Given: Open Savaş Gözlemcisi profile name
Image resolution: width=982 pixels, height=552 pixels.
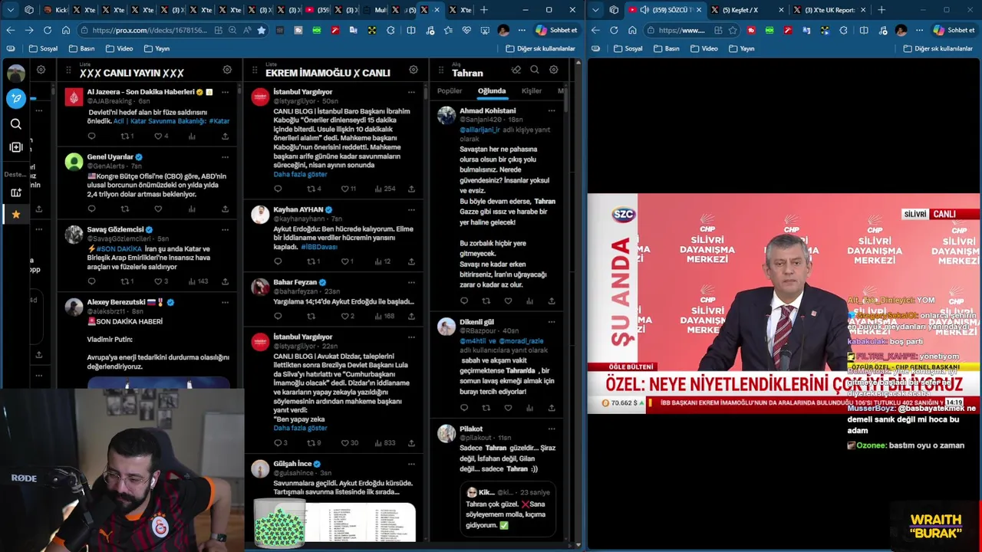Looking at the screenshot, I should pyautogui.click(x=115, y=229).
